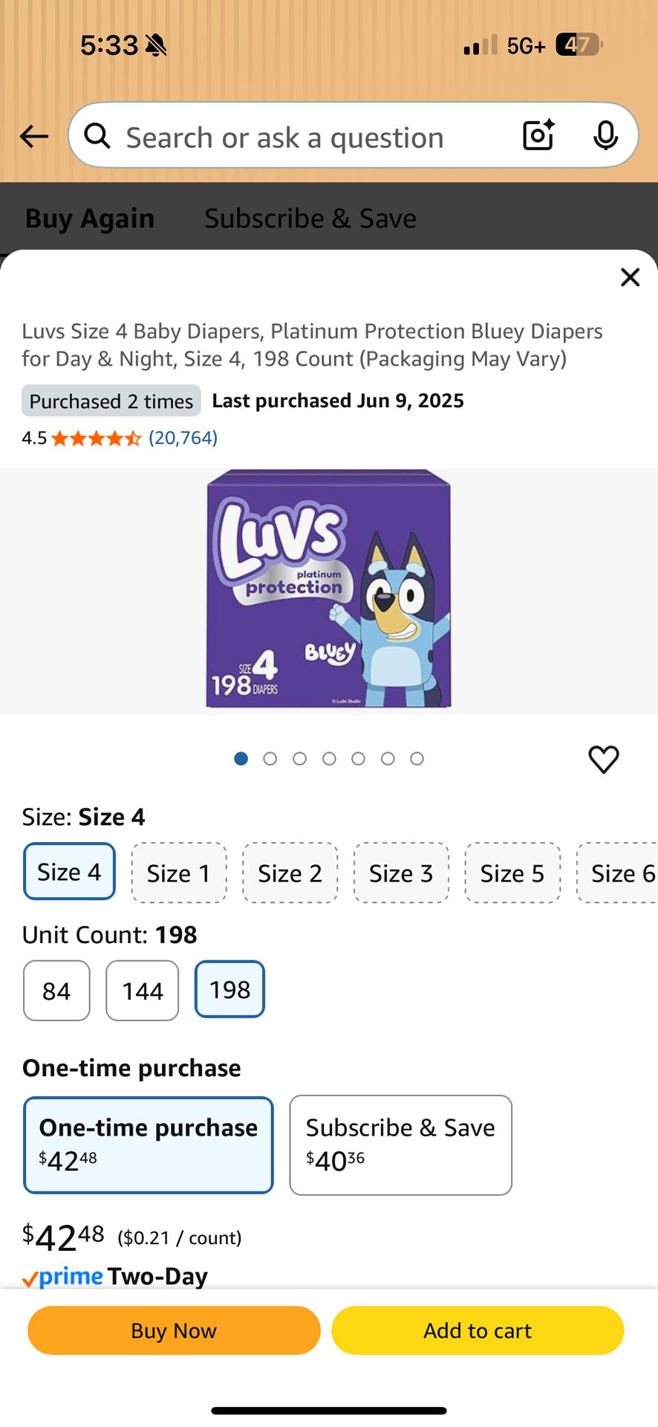Tap the Prime logo
The width and height of the screenshot is (658, 1427).
pyautogui.click(x=63, y=1275)
